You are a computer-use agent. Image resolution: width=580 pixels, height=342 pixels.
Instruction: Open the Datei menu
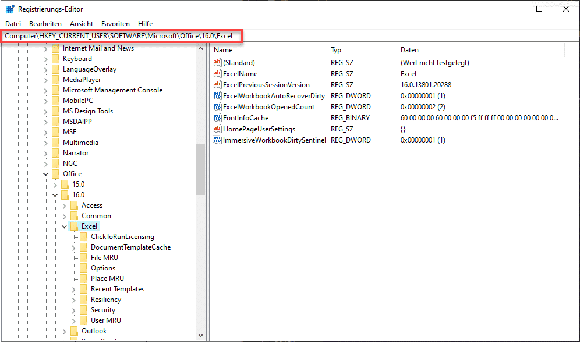pyautogui.click(x=13, y=24)
